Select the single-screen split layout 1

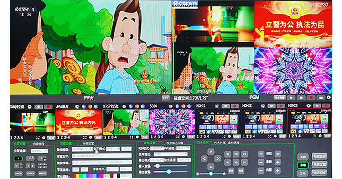pos(18,158)
